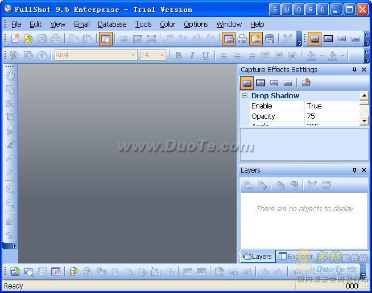The height and width of the screenshot is (293, 372).
Task: Click the large X delete icon in the main toolbar
Action: (x=288, y=39)
